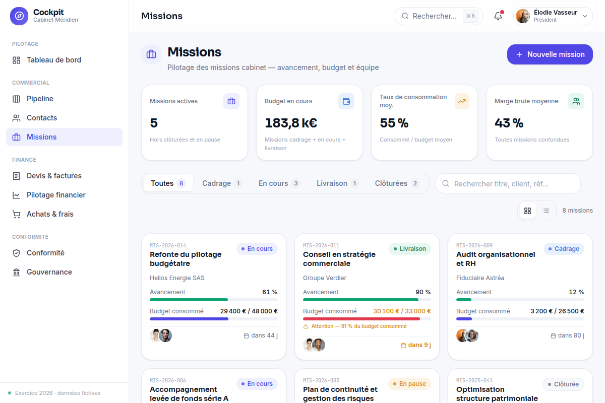Click reference MIS-2026-009
This screenshot has width=605, height=403.
(474, 245)
